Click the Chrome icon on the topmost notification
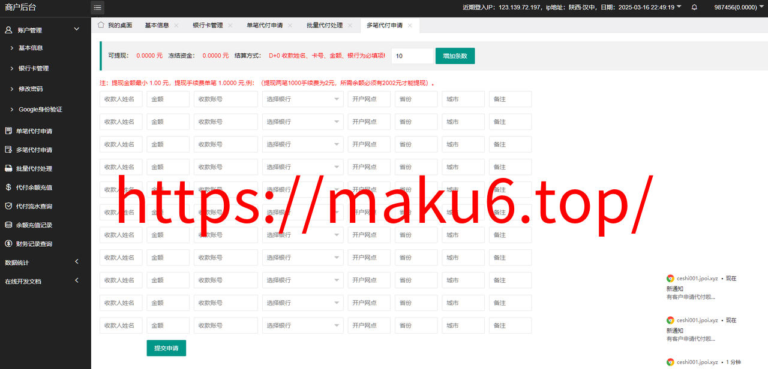Image resolution: width=768 pixels, height=369 pixels. click(670, 278)
